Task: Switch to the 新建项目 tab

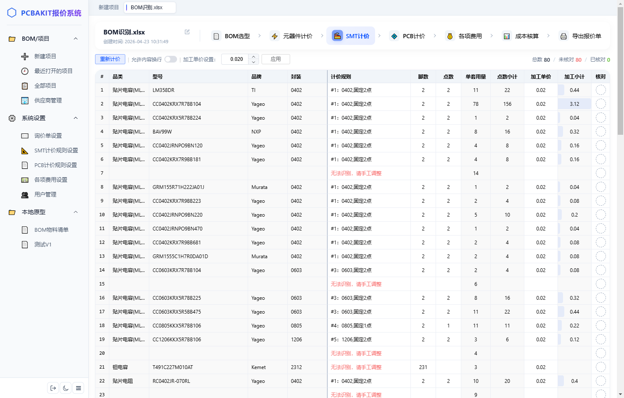Action: click(x=108, y=8)
